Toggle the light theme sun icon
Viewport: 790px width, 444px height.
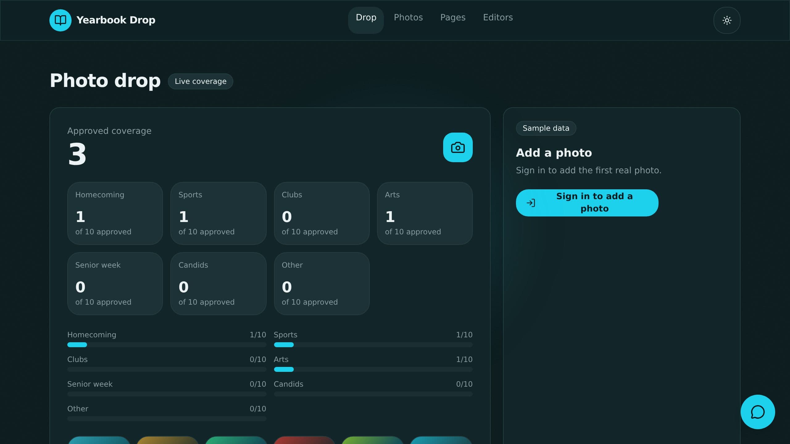727,20
